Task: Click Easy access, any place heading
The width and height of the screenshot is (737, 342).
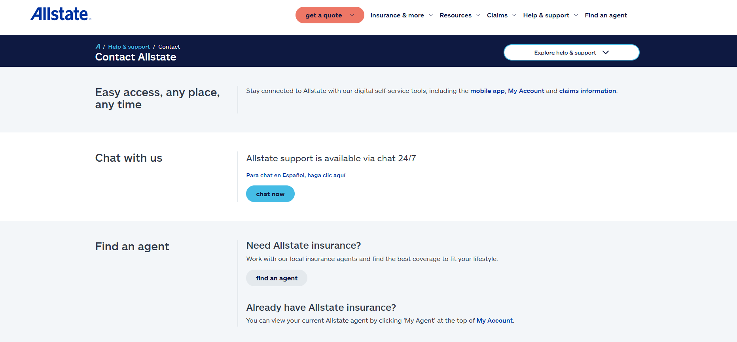Action: pos(157,98)
